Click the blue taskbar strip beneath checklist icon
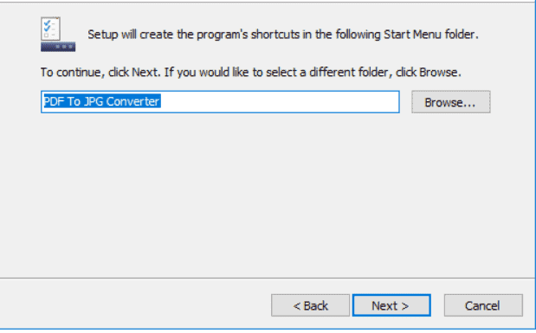This screenshot has height=333, width=536. (58, 47)
